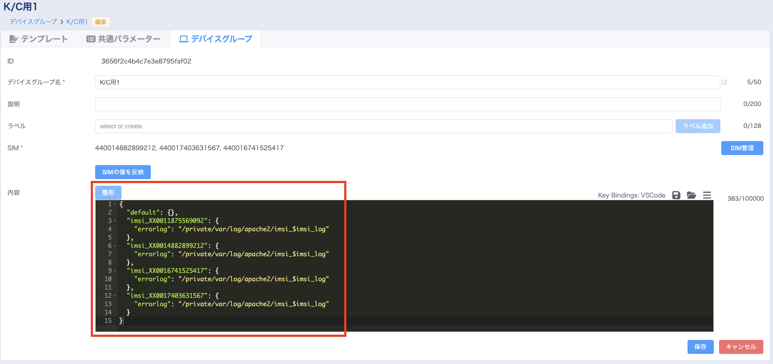Click the K/C用1 breadcrumb link
This screenshot has width=773, height=364.
coord(77,22)
